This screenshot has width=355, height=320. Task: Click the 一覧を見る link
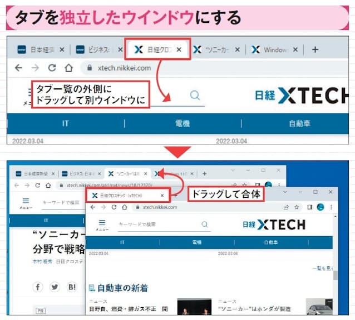[x=322, y=268]
